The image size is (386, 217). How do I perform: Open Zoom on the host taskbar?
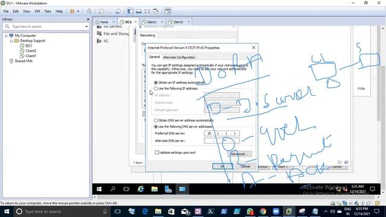pyautogui.click(x=276, y=212)
